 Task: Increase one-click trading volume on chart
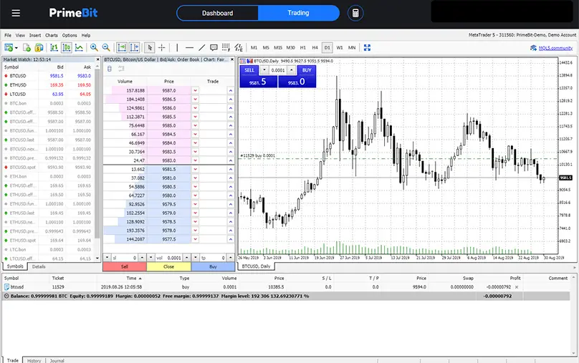point(292,70)
